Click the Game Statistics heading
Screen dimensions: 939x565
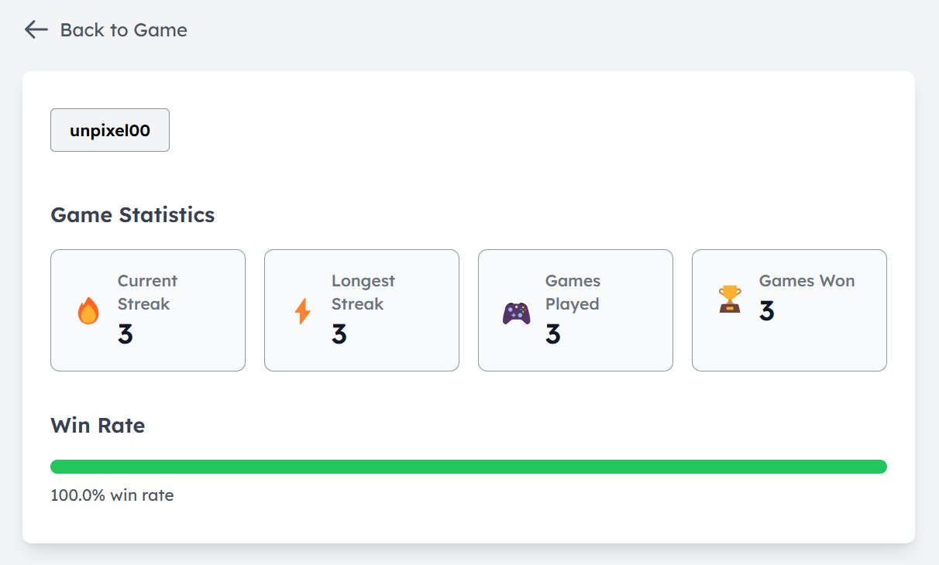[x=132, y=214]
